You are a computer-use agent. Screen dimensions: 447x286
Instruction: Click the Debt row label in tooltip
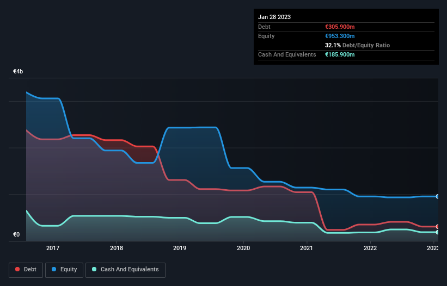(264, 27)
